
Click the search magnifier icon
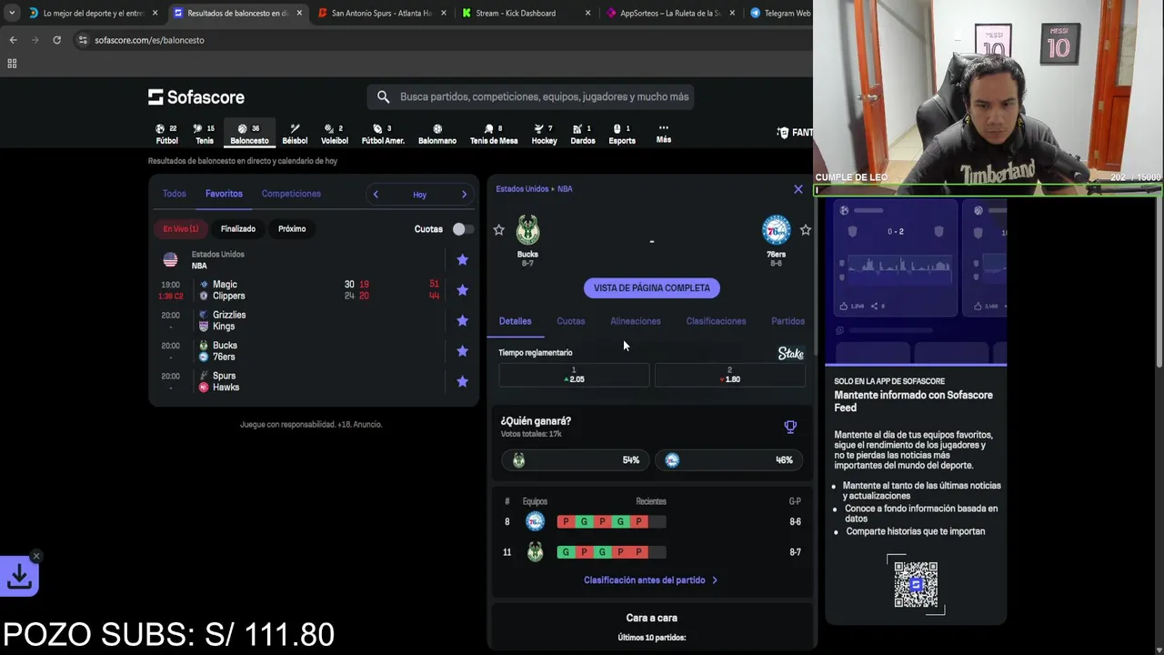tap(383, 96)
